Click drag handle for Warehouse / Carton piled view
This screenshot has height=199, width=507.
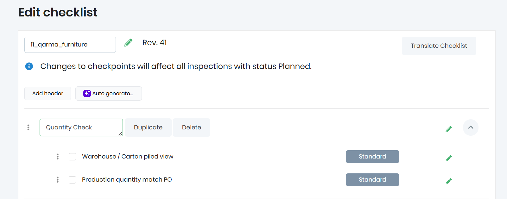tap(58, 157)
